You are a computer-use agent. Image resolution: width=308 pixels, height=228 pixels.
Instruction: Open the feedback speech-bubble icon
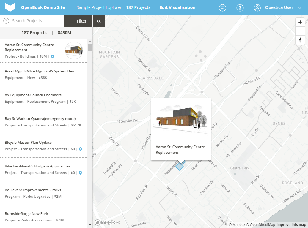[222, 8]
